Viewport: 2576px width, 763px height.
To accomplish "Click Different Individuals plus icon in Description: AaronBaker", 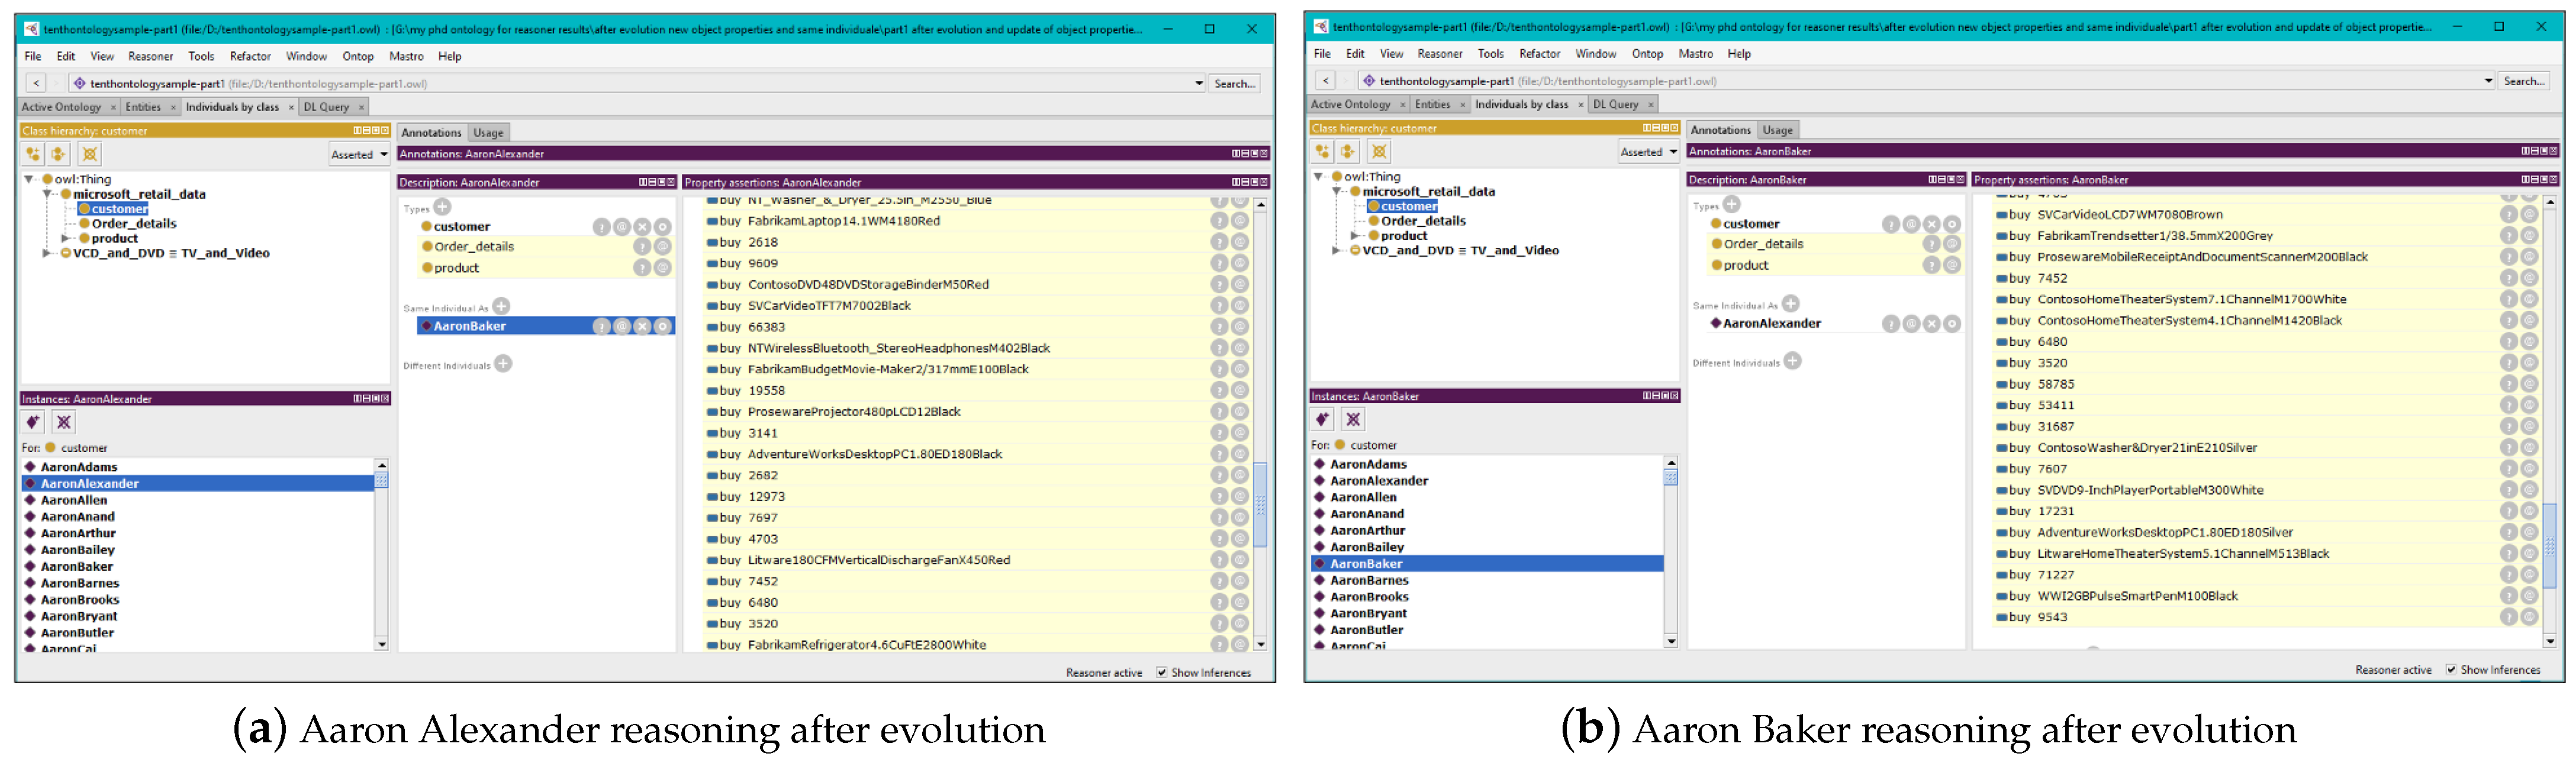I will 1793,361.
